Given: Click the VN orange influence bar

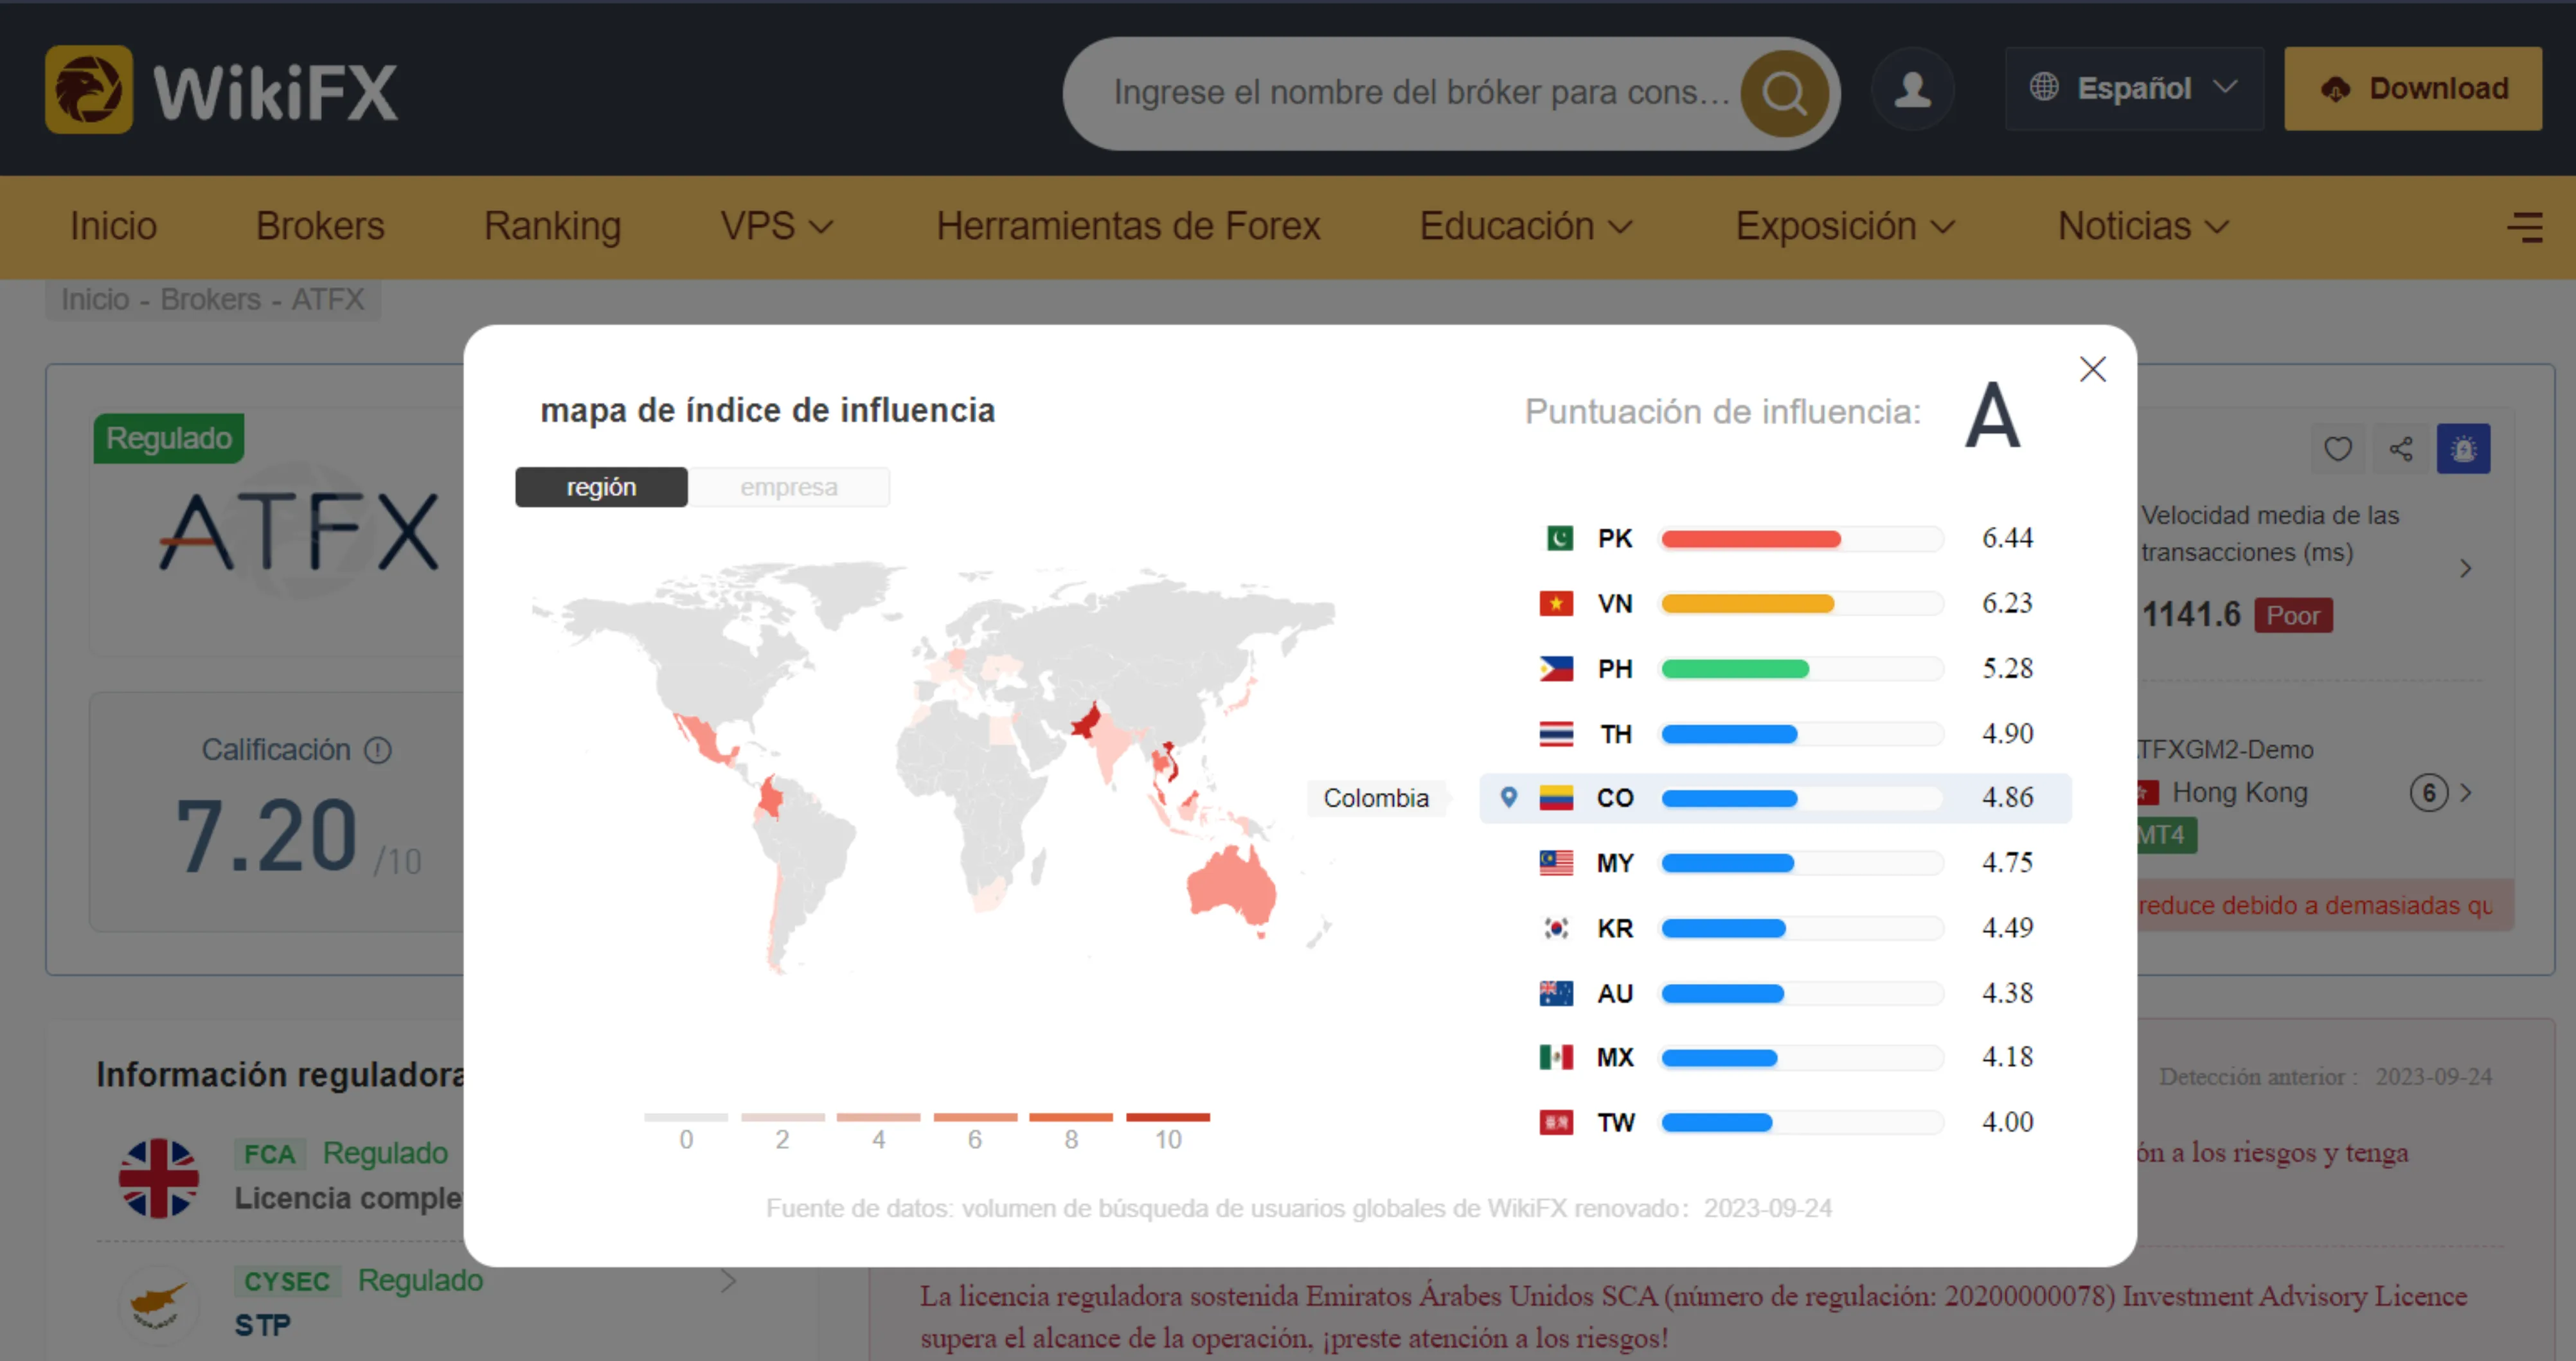Looking at the screenshot, I should (1747, 604).
